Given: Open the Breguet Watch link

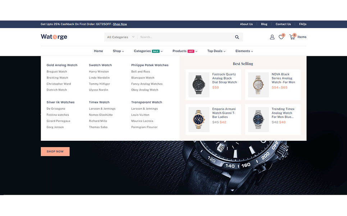Looking at the screenshot, I should (57, 72).
